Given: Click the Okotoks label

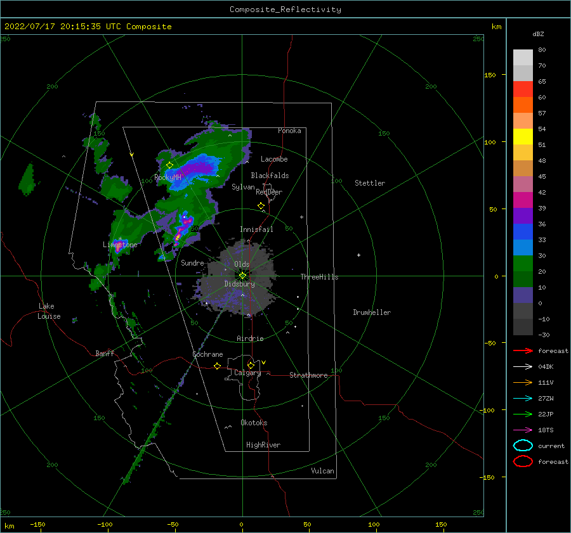Looking at the screenshot, I should (x=254, y=423).
